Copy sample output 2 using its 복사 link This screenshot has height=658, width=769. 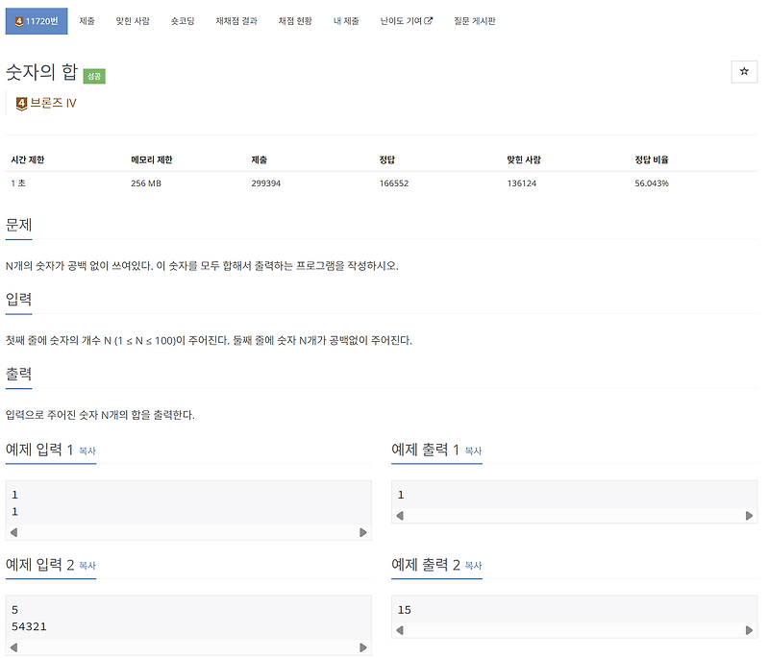[x=472, y=566]
